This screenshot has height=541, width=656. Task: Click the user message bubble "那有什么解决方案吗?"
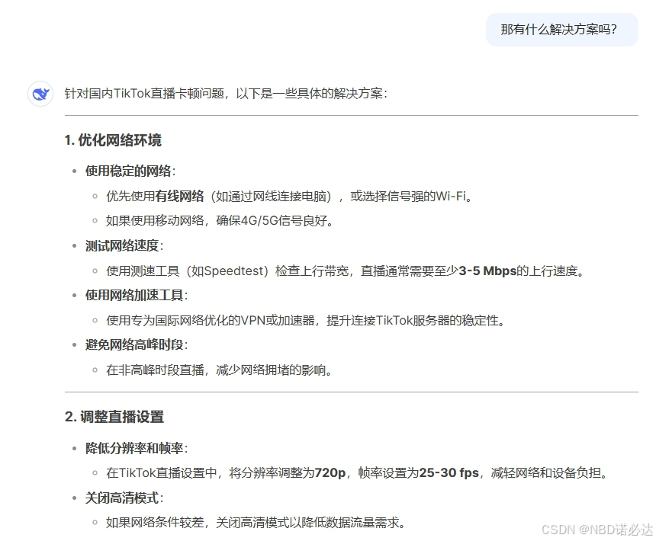tap(562, 30)
